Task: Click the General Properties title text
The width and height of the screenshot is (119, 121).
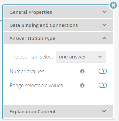Action: [31, 12]
